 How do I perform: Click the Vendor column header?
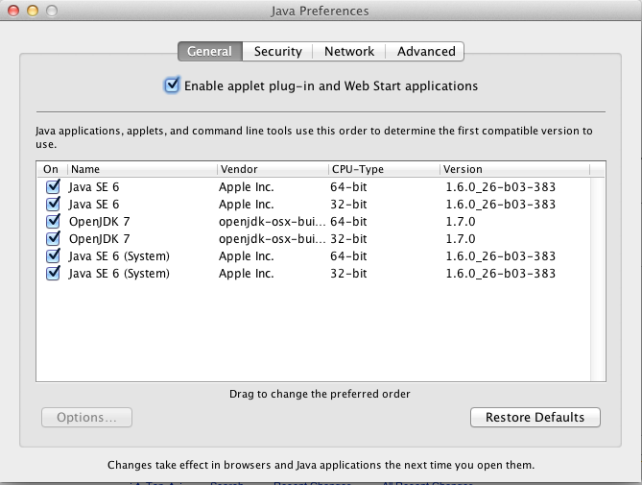[x=273, y=169]
